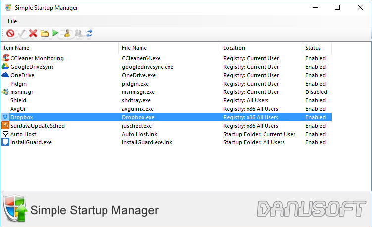372x227 pixels.
Task: Click the Auto Host.lnk file name
Action: 140,134
